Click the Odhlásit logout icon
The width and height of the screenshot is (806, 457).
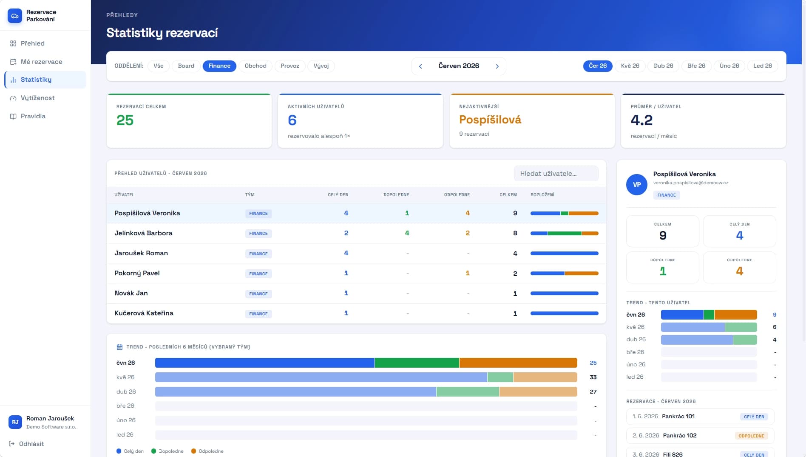(x=12, y=444)
